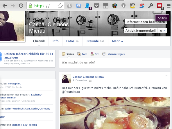Viewport: 172px width, 129px height.
Task: Click the Foto camera icon in composer
Action: coord(79,54)
